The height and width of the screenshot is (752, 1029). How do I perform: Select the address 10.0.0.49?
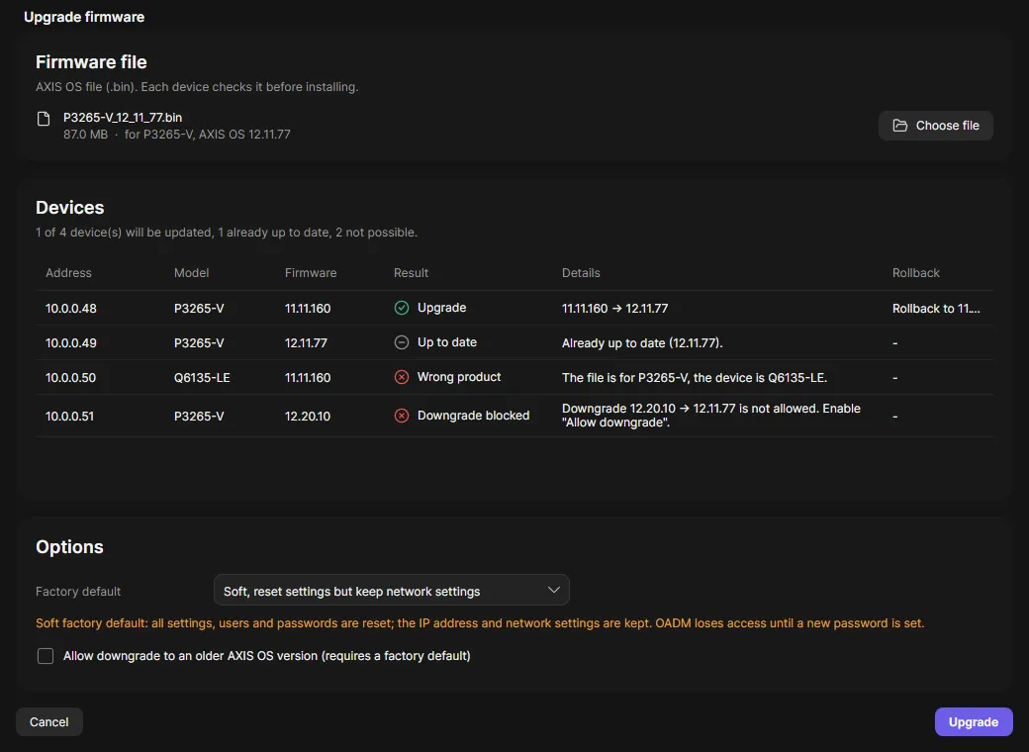click(x=71, y=343)
